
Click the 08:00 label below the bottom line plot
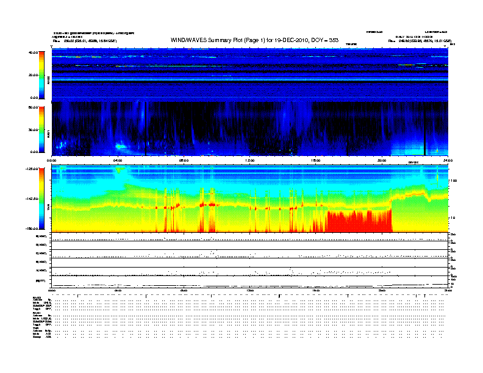[184, 290]
